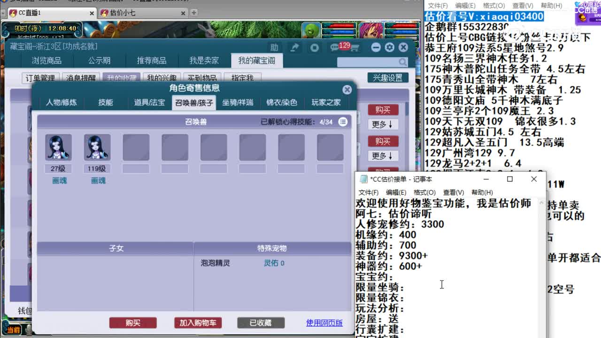Open 推荐商品 tab
This screenshot has height=338, width=601.
(152, 61)
